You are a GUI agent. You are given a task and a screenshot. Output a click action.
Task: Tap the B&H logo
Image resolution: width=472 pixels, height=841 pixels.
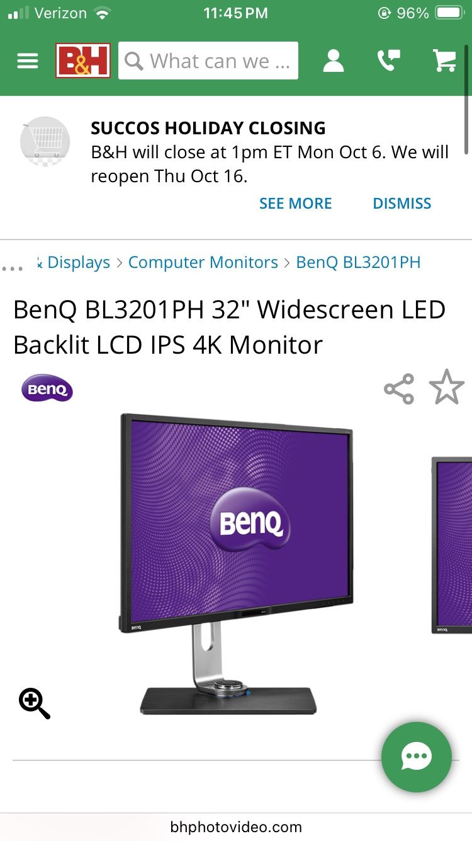[x=83, y=61]
